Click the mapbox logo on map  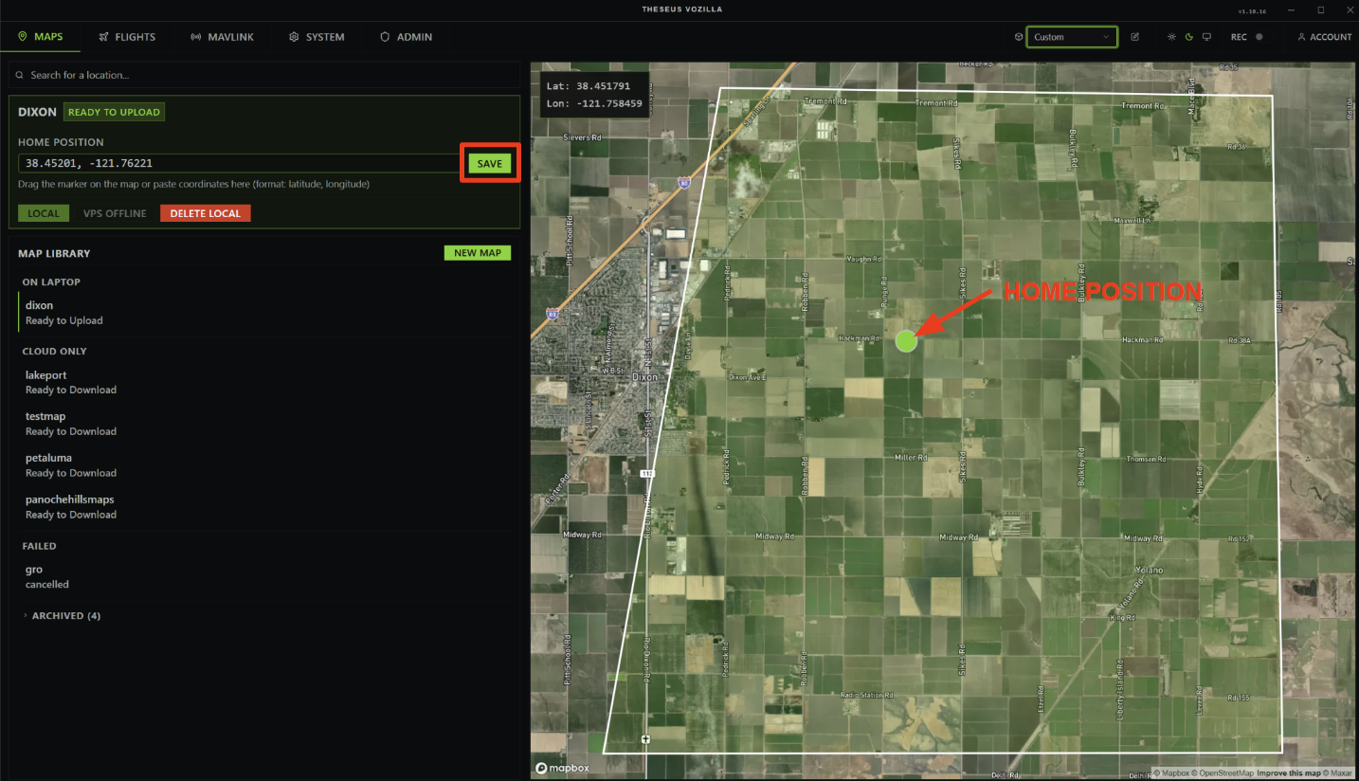coord(562,768)
